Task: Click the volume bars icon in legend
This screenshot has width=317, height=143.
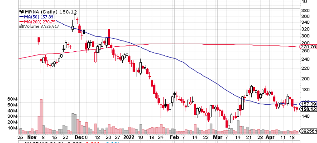Action: 21,26
